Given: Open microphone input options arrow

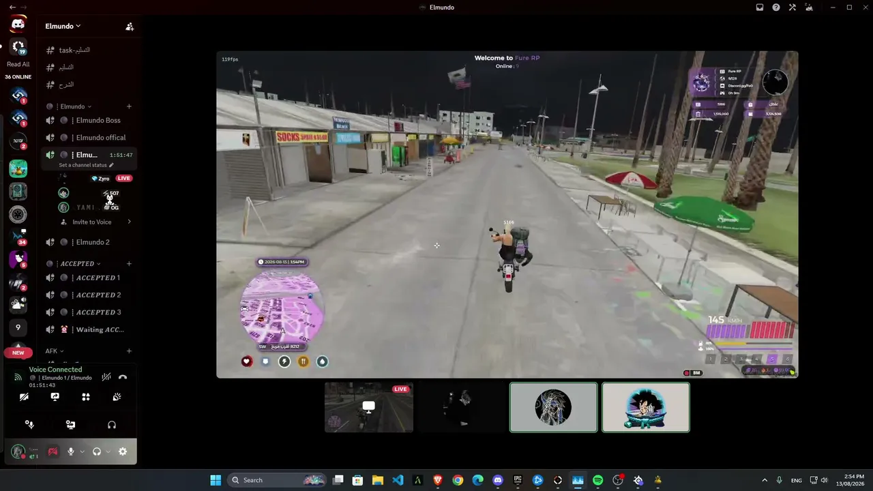Looking at the screenshot, I should point(82,451).
